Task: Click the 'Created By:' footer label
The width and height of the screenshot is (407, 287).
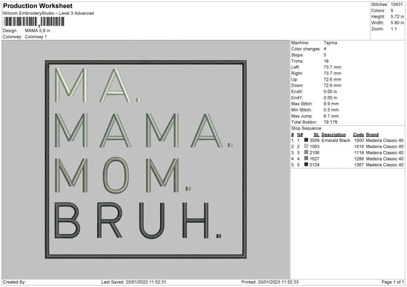Action: click(x=14, y=282)
